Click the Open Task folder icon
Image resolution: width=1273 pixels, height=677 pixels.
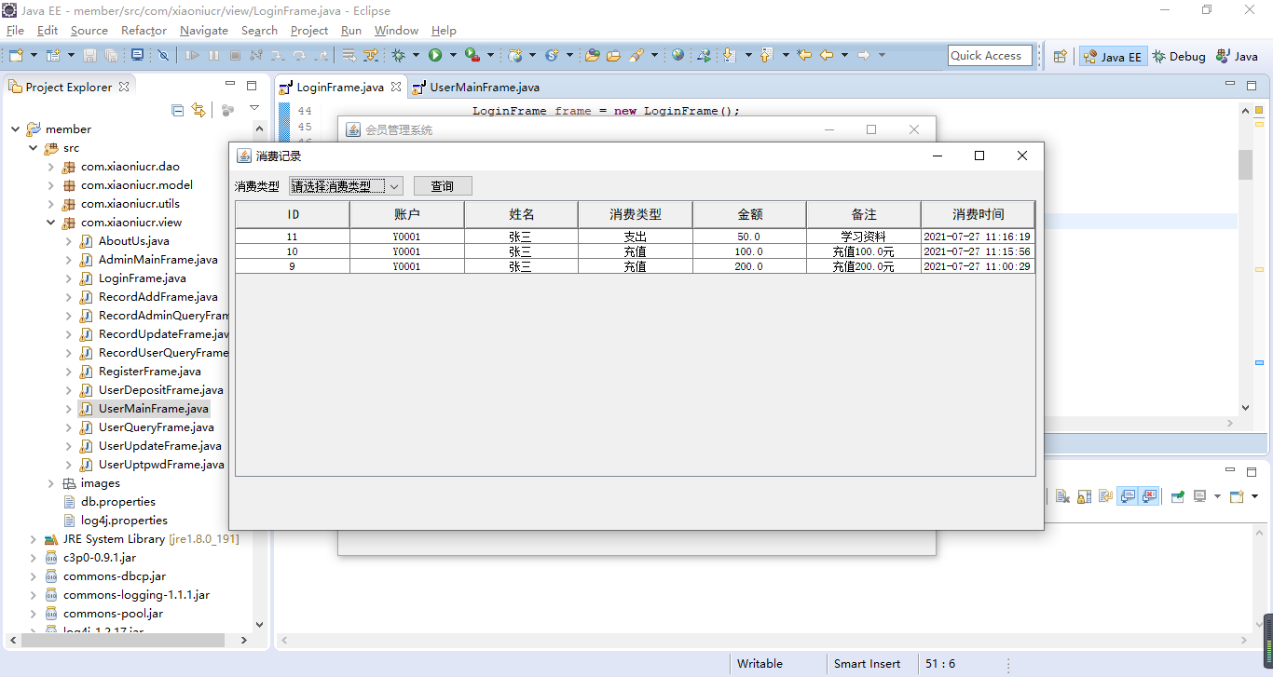(x=613, y=55)
